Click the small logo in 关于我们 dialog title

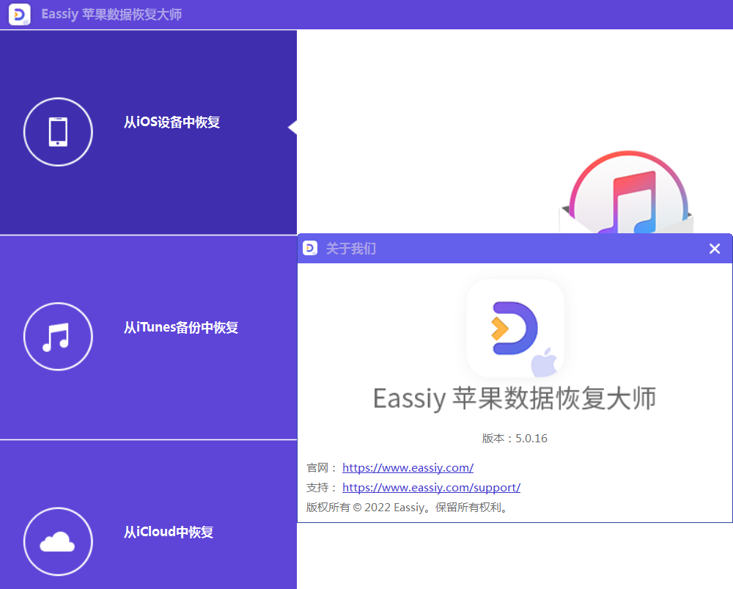point(310,248)
